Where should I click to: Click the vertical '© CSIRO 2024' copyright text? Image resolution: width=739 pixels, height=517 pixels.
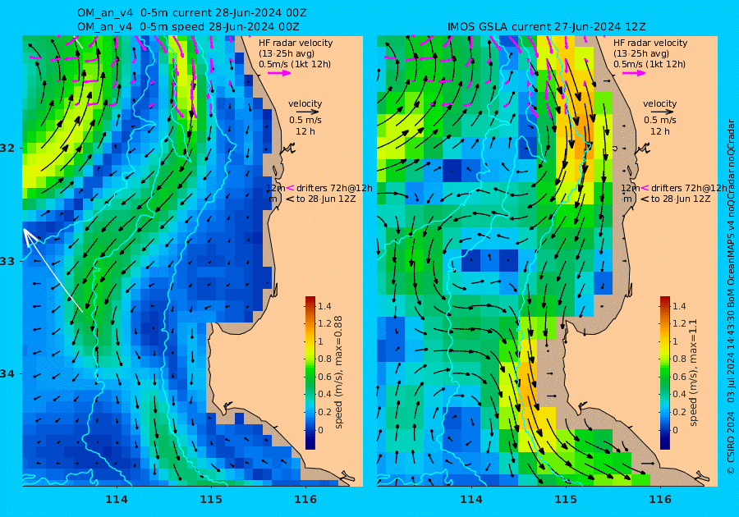pos(731,443)
